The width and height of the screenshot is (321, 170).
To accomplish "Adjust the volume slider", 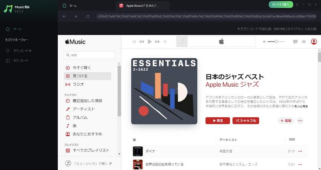I will [276, 42].
